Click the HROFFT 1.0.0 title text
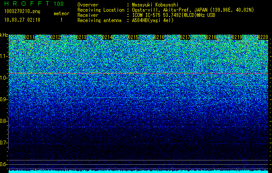272x173 pixels. (x=34, y=3)
